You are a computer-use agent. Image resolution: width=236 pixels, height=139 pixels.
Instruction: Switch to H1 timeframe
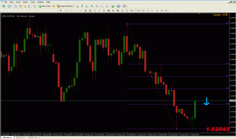[148, 11]
